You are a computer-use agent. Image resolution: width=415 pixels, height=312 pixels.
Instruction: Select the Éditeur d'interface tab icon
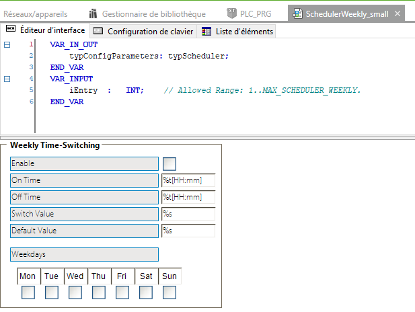coord(10,30)
